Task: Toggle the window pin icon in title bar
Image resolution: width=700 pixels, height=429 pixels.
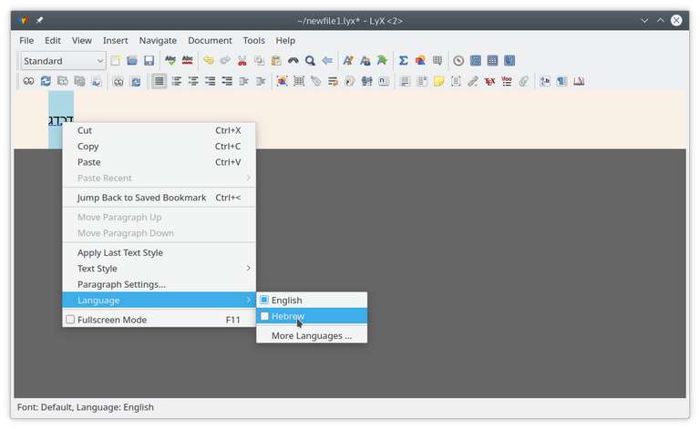Action: pyautogui.click(x=39, y=21)
